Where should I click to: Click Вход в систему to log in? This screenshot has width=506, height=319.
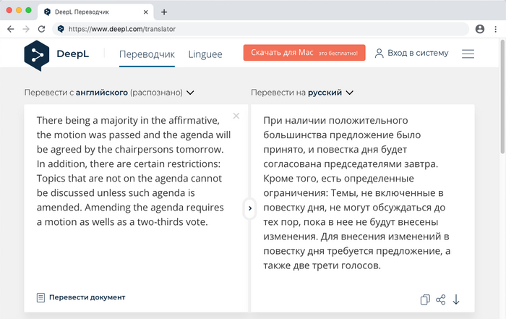(x=412, y=54)
